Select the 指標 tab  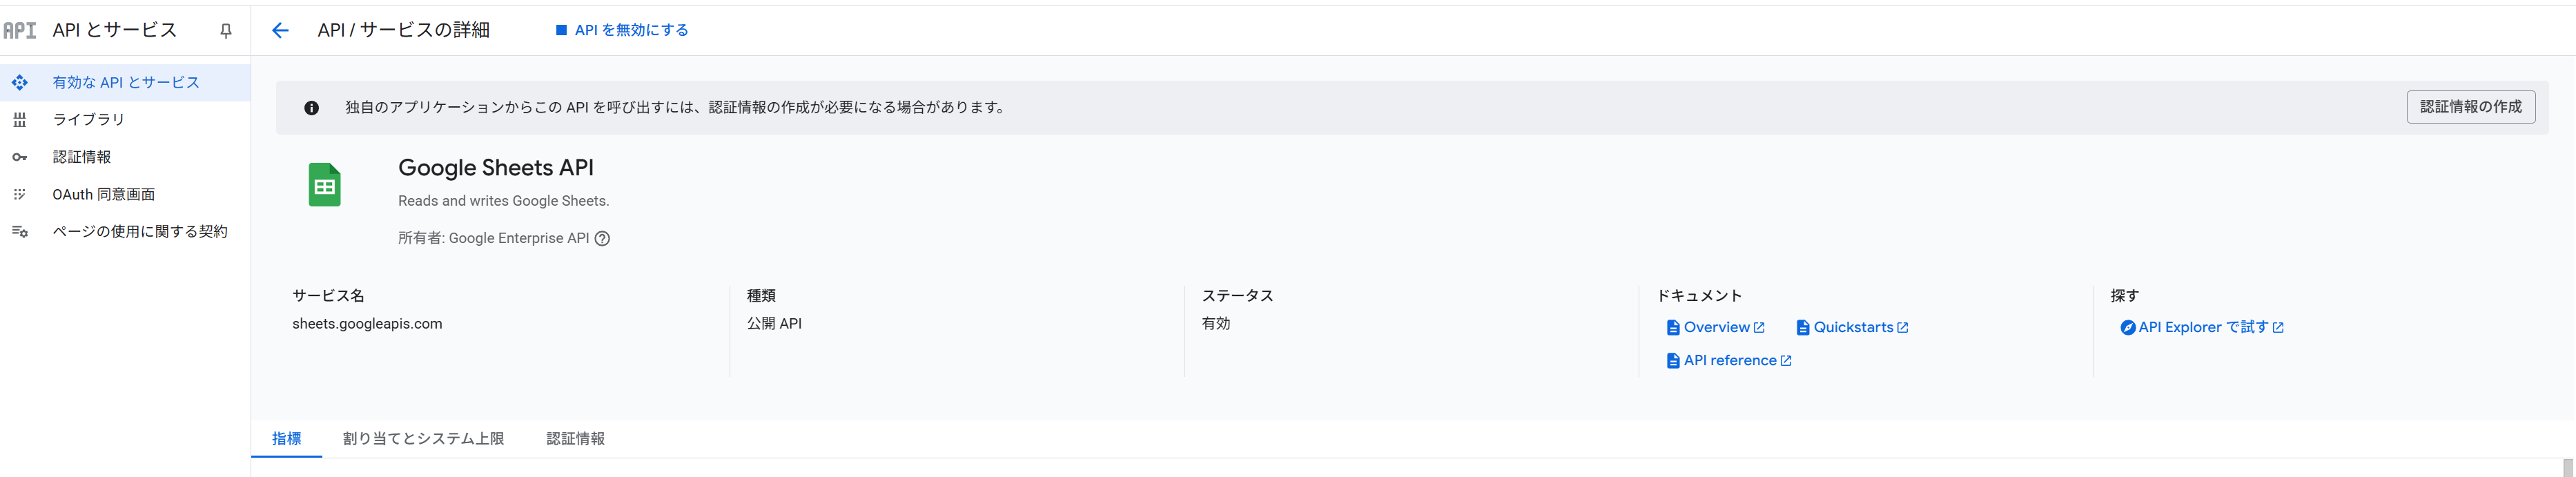286,439
